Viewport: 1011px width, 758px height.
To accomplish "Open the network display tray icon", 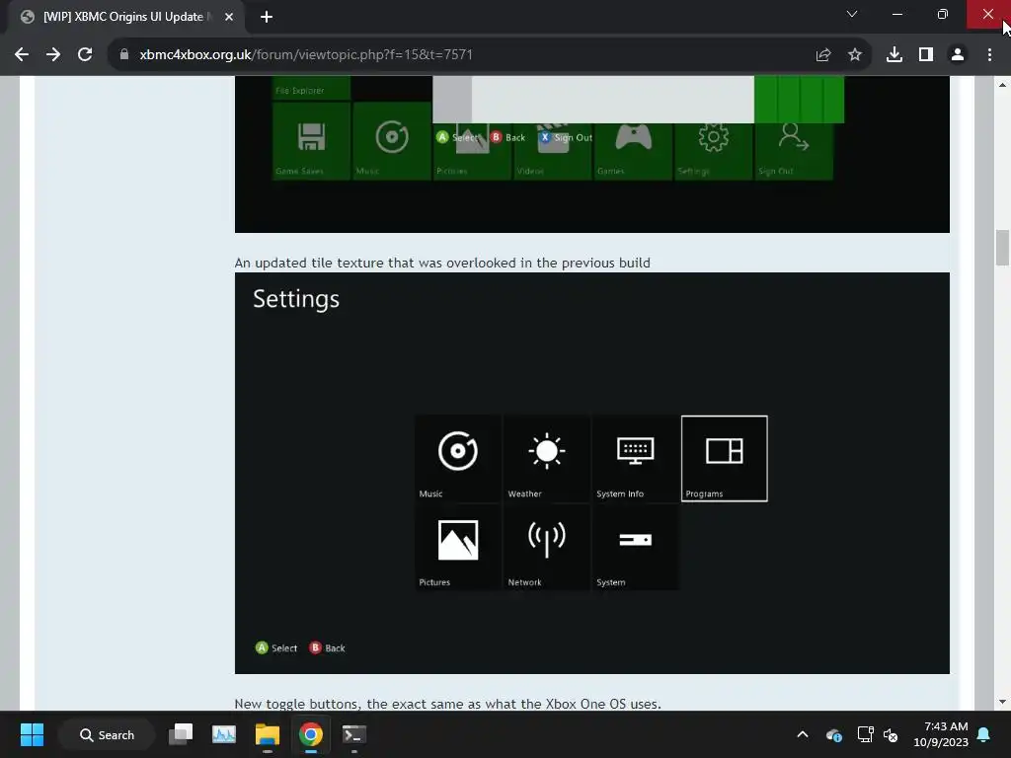I will pyautogui.click(x=865, y=734).
